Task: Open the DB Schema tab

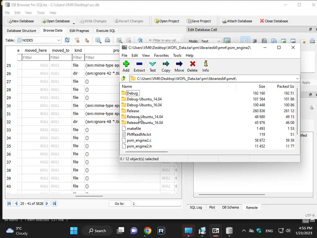Action: coord(230,207)
